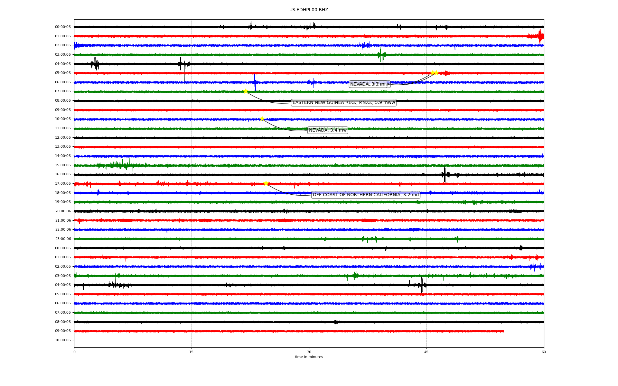Click the 'time in minutes' axis label
The image size is (618, 386).
point(309,357)
